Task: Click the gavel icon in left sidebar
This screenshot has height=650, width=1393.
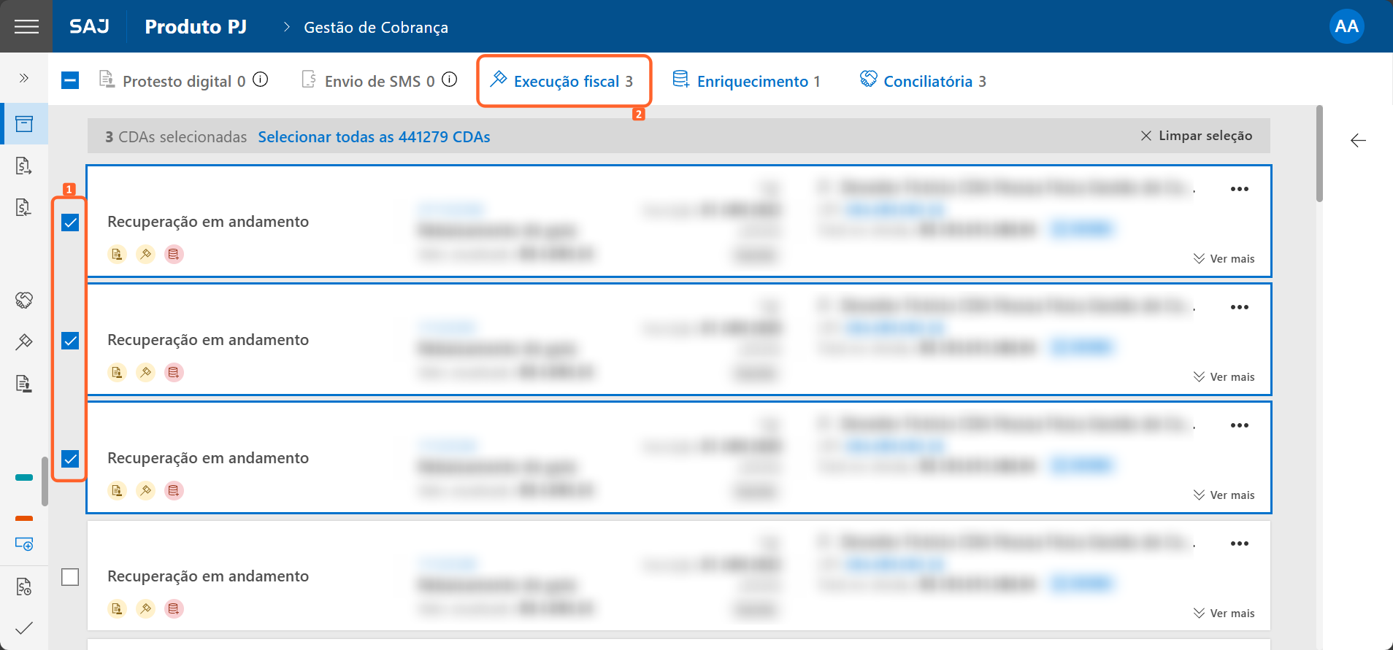Action: (x=24, y=341)
